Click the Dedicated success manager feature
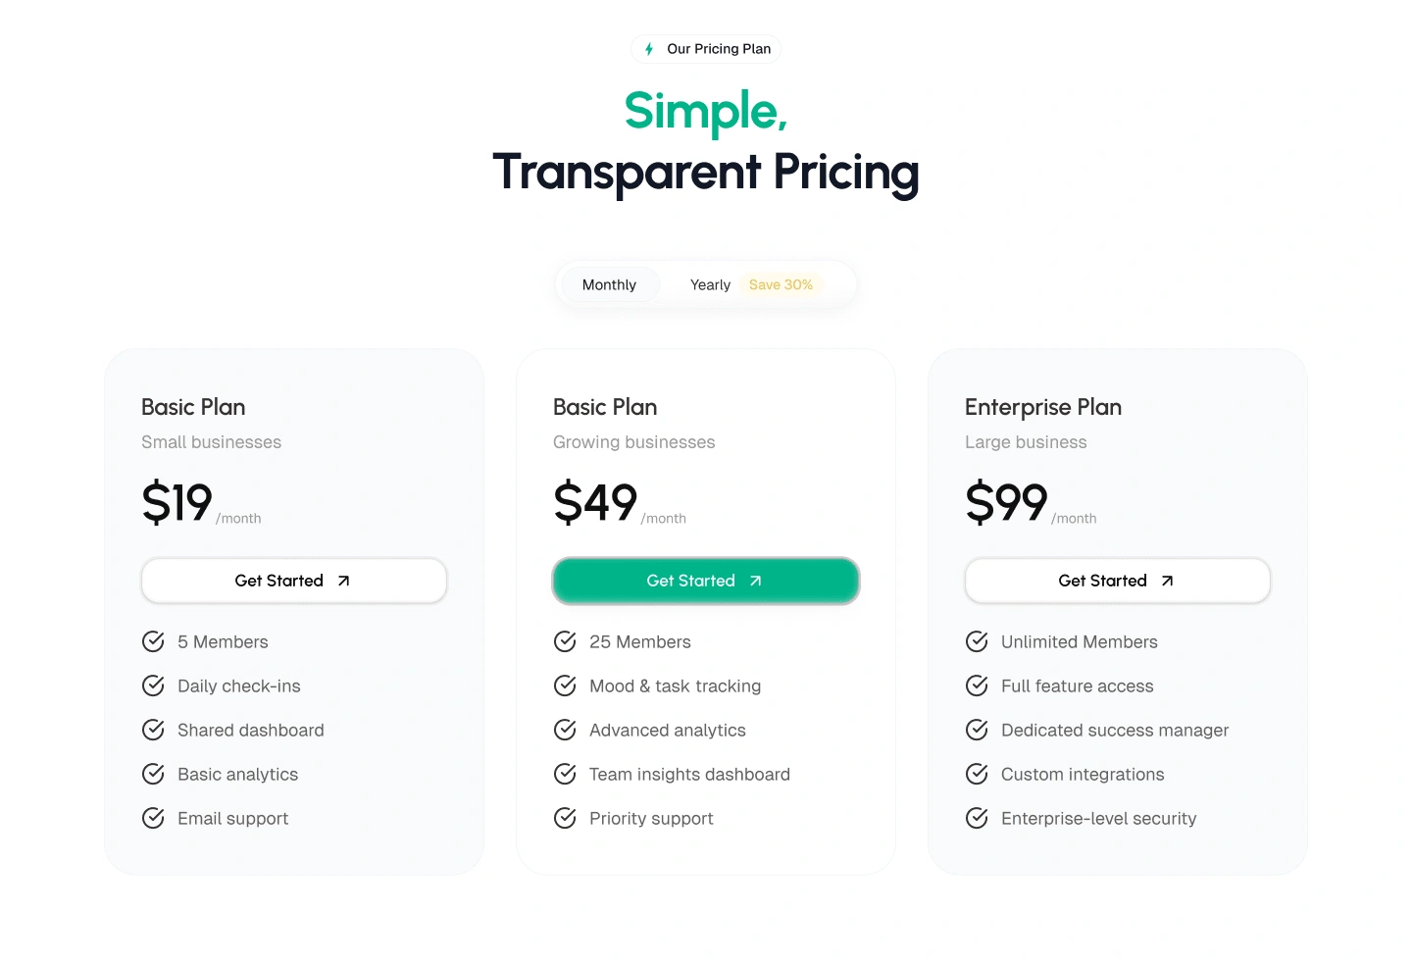Viewport: 1412px width, 964px height. pos(1114,730)
